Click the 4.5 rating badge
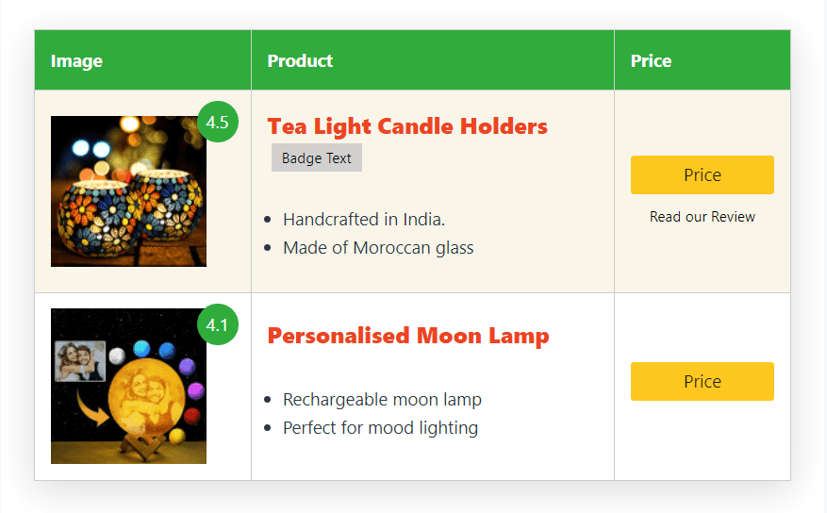The width and height of the screenshot is (827, 513). pyautogui.click(x=218, y=122)
